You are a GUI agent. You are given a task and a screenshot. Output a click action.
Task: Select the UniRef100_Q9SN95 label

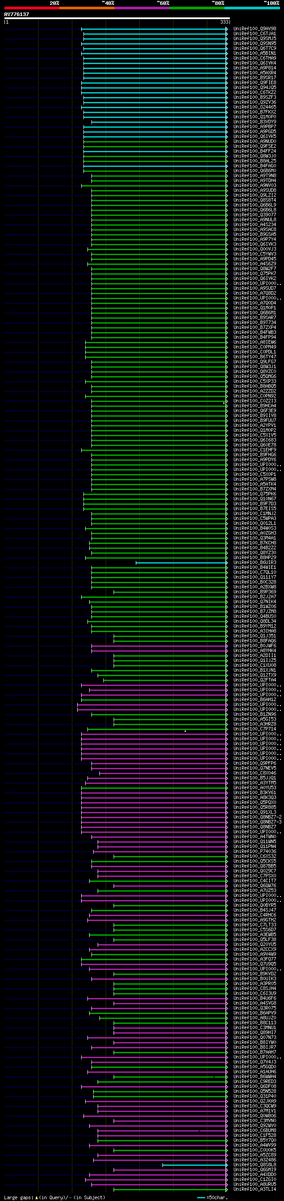[x=255, y=44]
